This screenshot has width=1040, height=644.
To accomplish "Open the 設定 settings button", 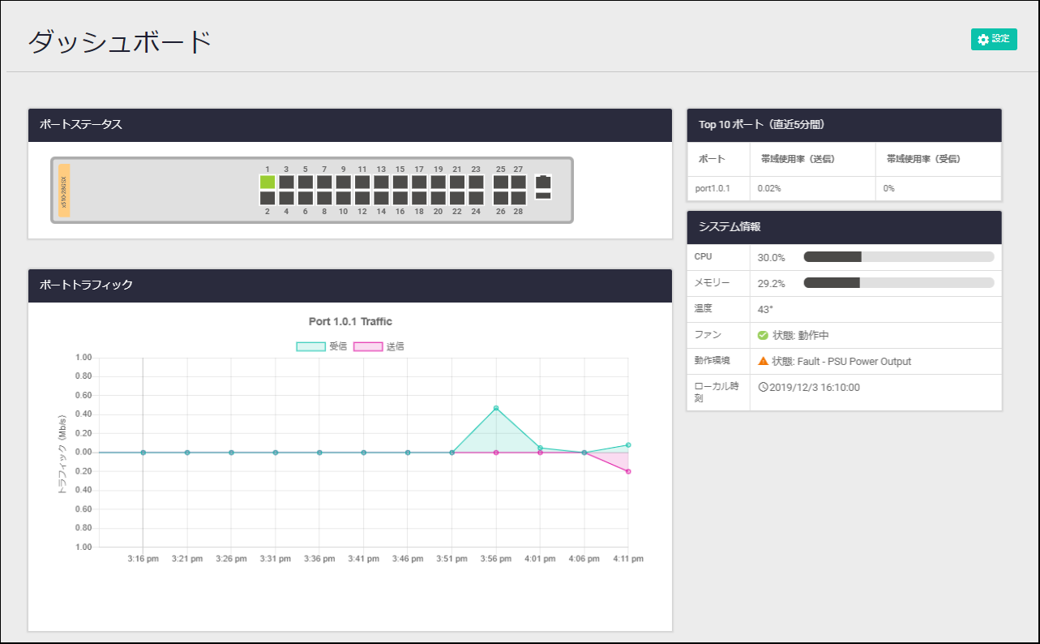I will 994,40.
